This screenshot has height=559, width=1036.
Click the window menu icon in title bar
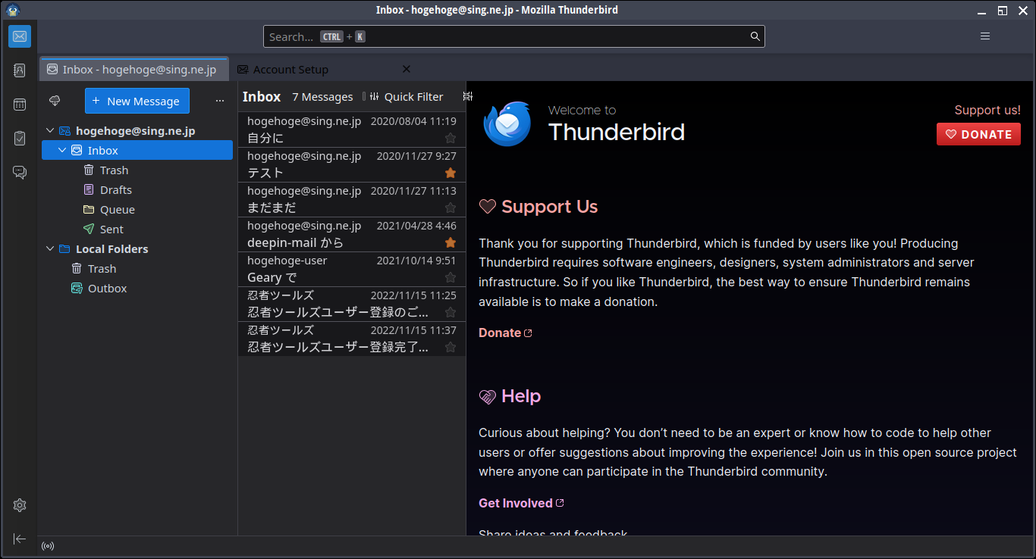click(12, 10)
